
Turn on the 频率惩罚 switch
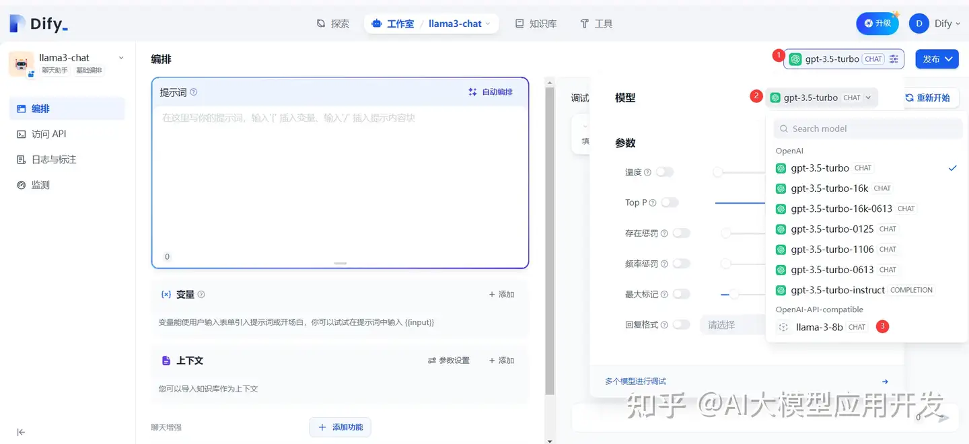coord(682,264)
